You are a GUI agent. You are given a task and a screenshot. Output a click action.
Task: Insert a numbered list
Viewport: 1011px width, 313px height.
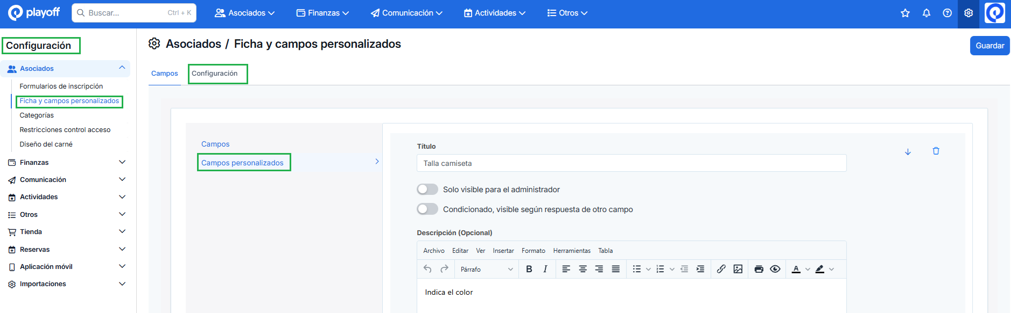pos(660,269)
